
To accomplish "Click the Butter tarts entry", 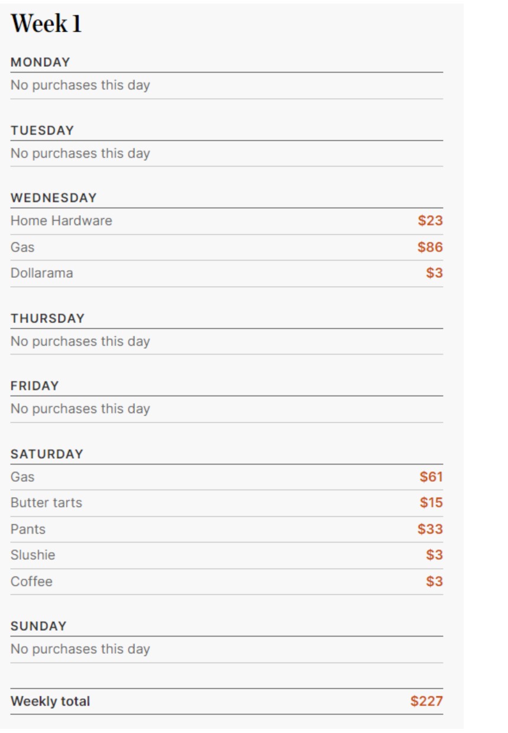I will (x=46, y=503).
